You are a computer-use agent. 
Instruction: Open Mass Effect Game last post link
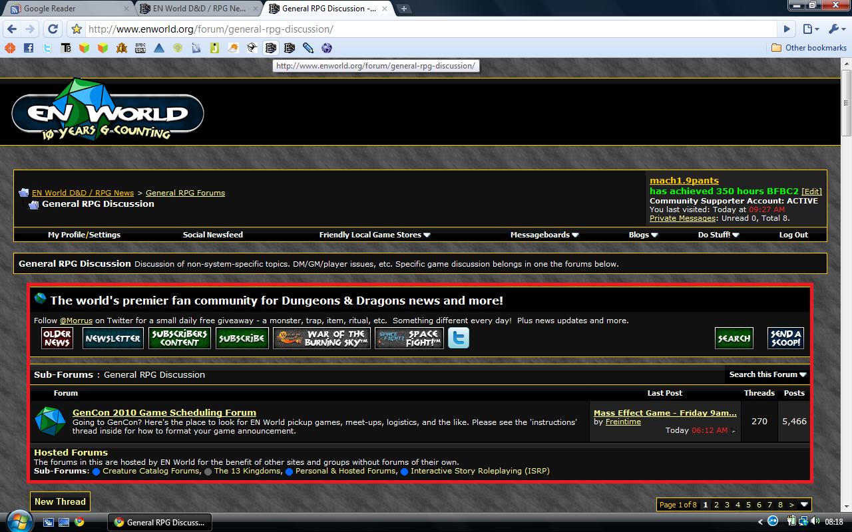[665, 413]
